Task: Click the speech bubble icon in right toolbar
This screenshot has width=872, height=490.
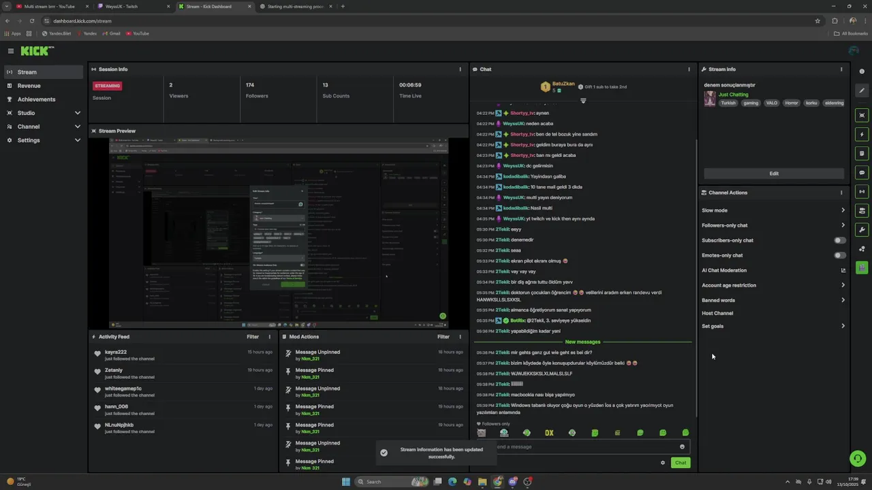Action: point(862,173)
